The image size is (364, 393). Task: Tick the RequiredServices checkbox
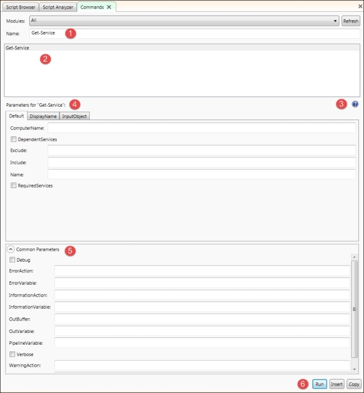[13, 185]
